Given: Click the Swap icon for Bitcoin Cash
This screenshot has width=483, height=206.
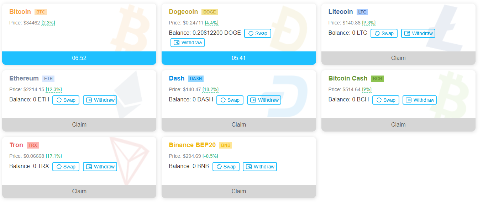Looking at the screenshot, I should click(379, 100).
